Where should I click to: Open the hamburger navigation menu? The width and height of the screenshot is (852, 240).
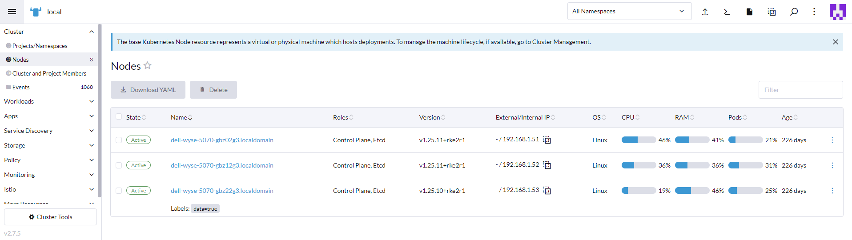click(x=12, y=12)
